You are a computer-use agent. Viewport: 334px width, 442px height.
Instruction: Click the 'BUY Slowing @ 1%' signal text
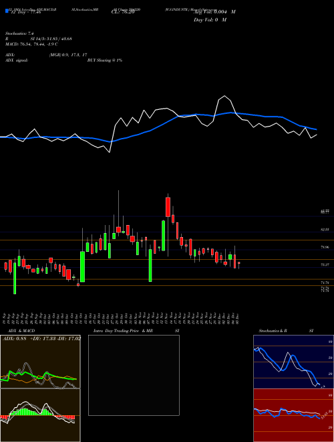pyautogui.click(x=105, y=60)
